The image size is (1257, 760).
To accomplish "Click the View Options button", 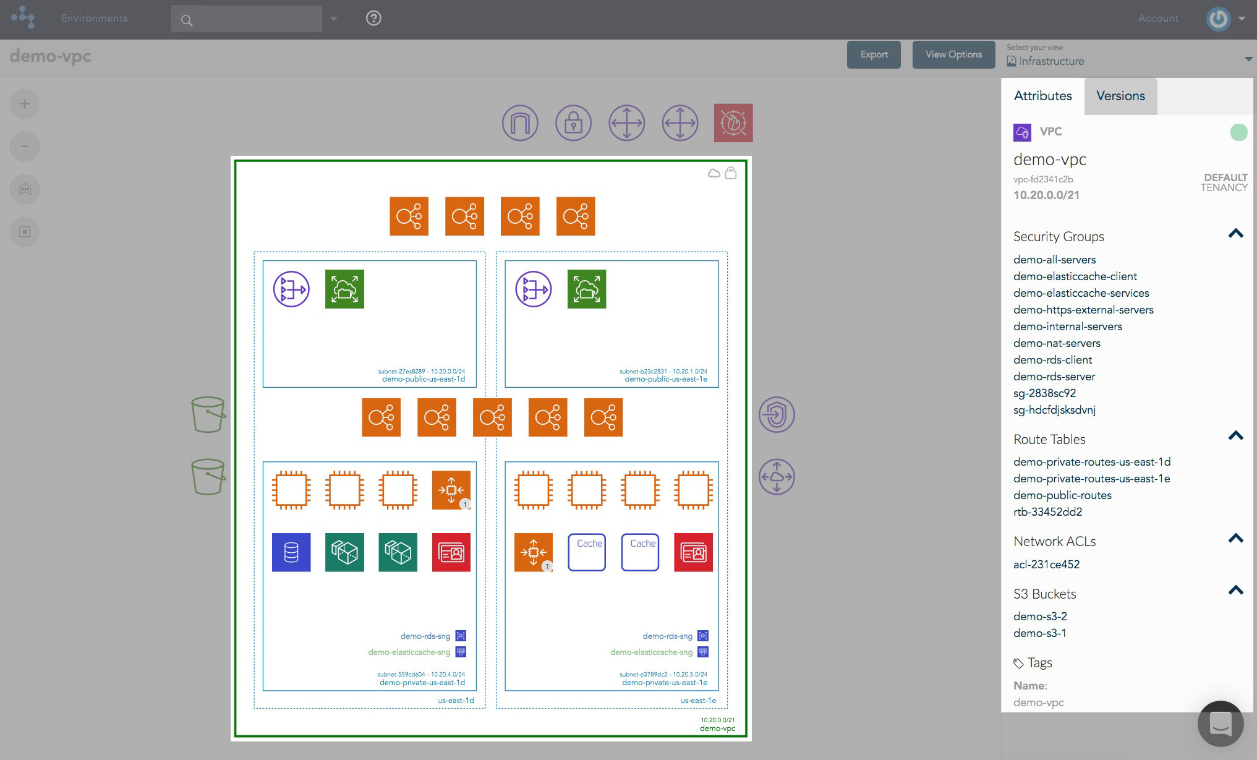I will click(953, 54).
